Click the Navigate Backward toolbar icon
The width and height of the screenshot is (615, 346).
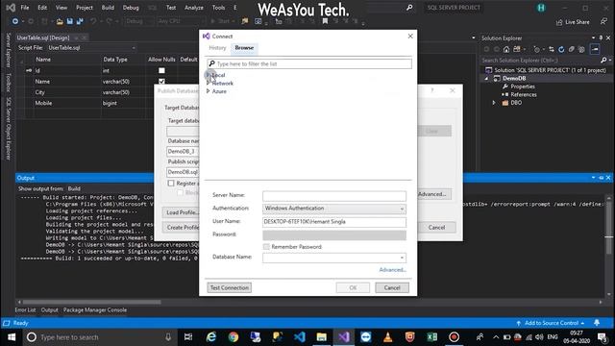15,21
